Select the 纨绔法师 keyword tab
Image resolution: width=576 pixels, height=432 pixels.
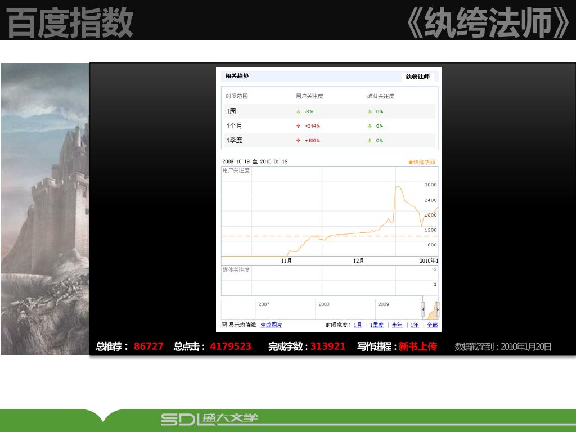[418, 76]
